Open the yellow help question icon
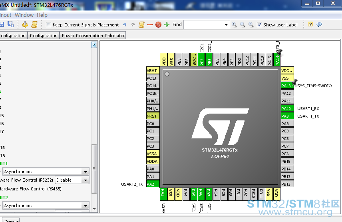The width and height of the screenshot is (342, 222). tap(310, 24)
